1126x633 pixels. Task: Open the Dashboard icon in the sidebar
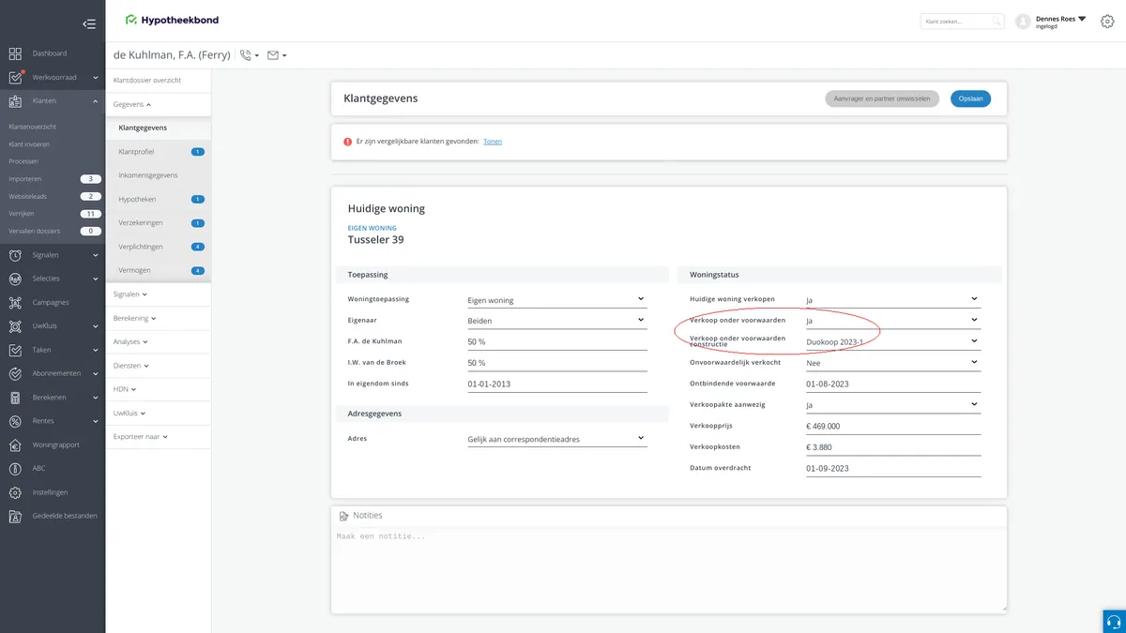15,53
